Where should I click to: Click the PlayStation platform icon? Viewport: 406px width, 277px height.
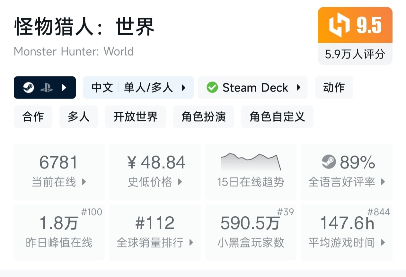coord(47,88)
